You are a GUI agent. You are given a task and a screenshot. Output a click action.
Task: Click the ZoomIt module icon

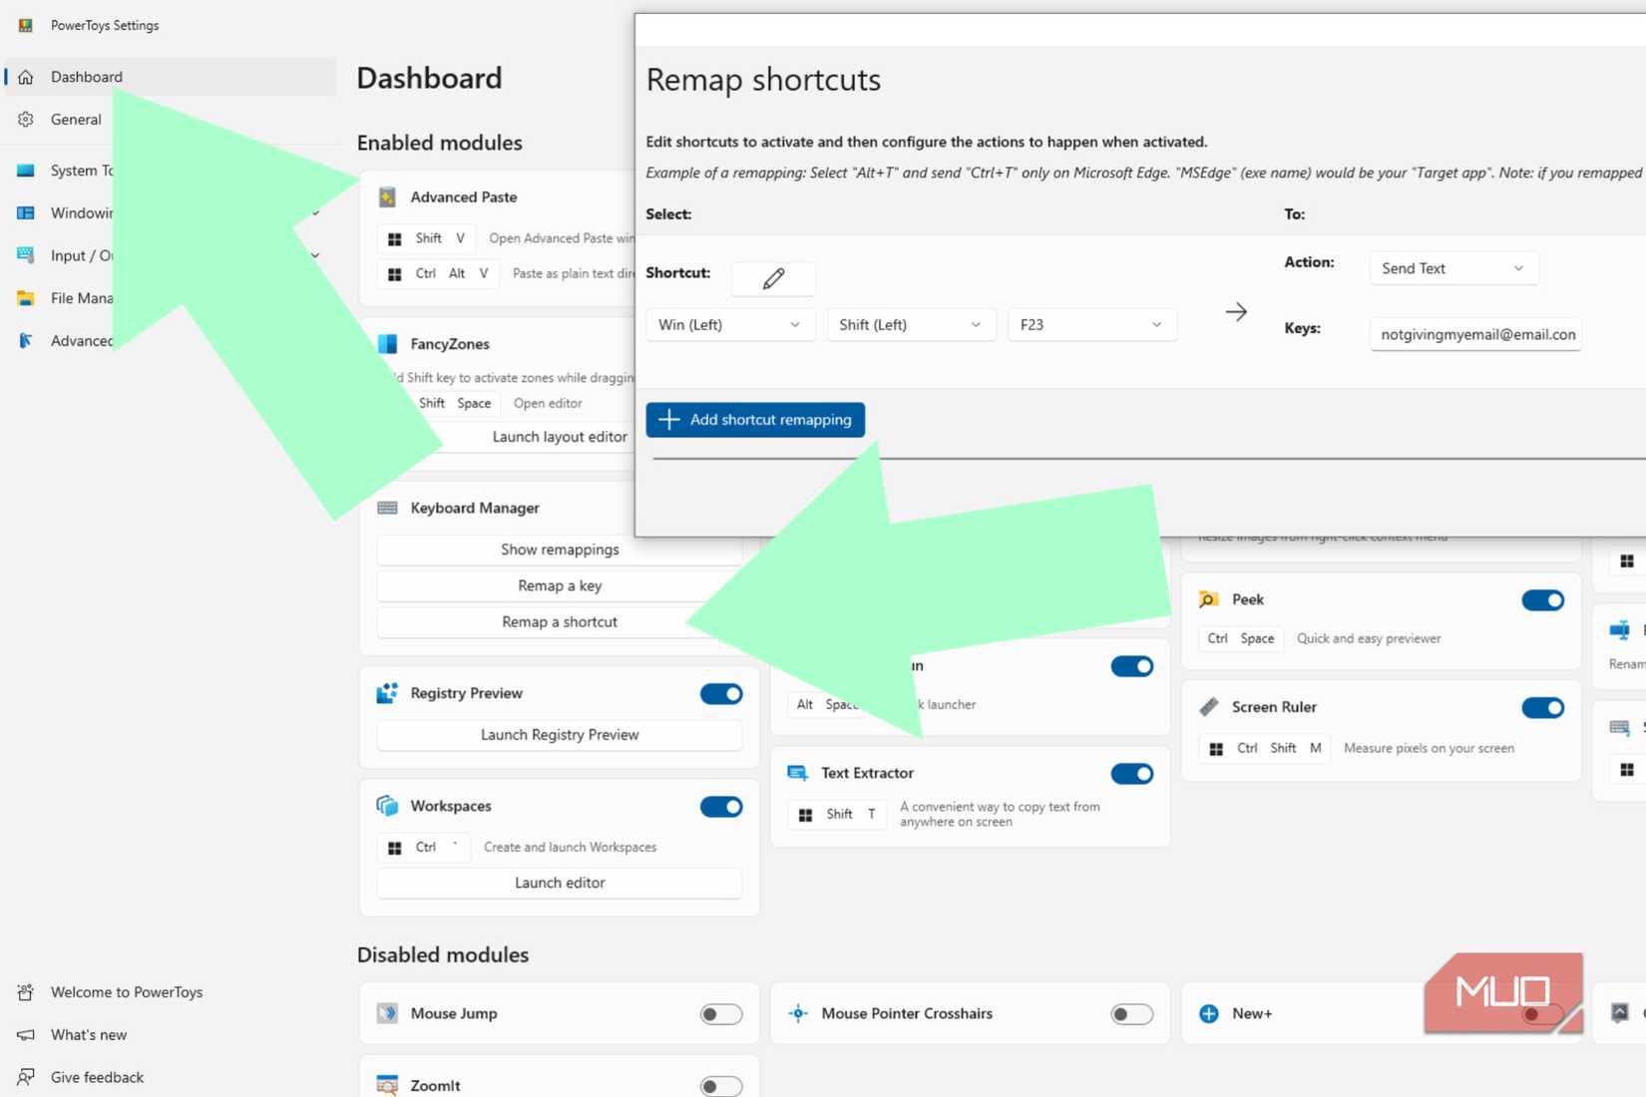coord(387,1085)
